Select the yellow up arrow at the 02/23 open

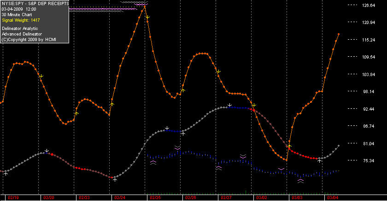tap(77, 113)
